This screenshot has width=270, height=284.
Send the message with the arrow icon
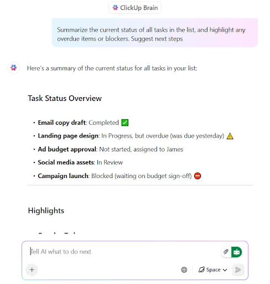[x=238, y=270]
